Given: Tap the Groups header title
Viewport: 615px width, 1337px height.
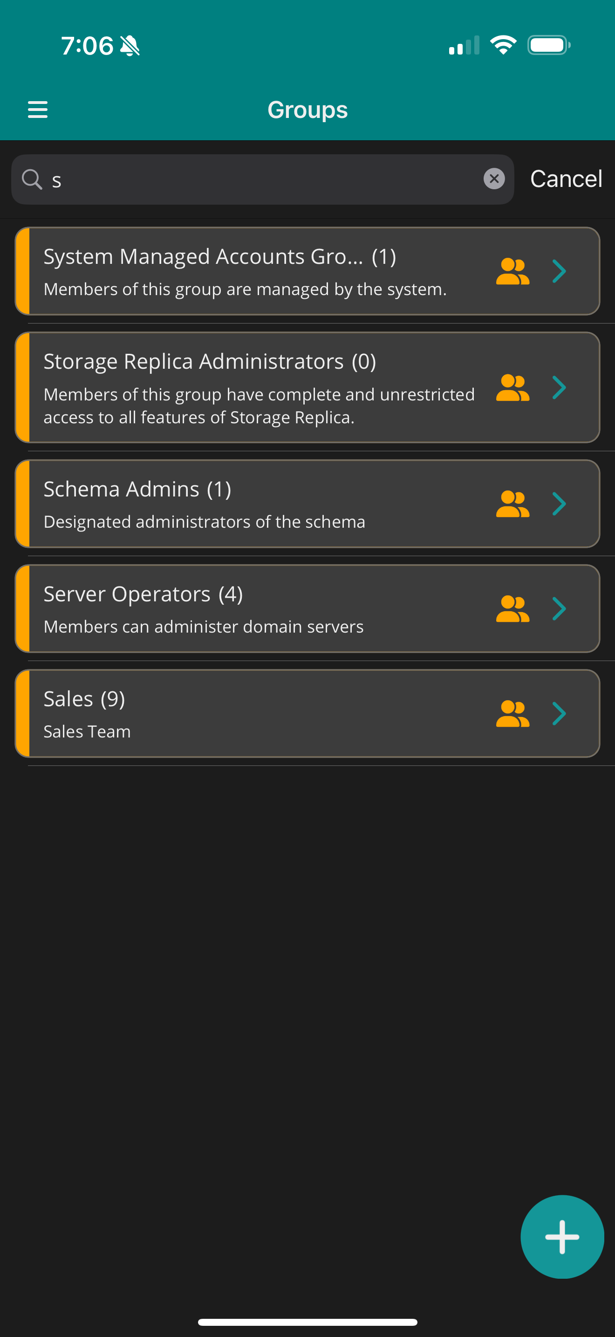Looking at the screenshot, I should click(x=307, y=110).
